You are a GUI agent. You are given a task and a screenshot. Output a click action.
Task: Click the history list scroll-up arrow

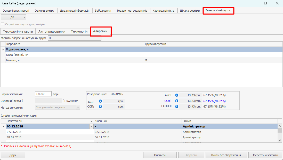(280, 126)
